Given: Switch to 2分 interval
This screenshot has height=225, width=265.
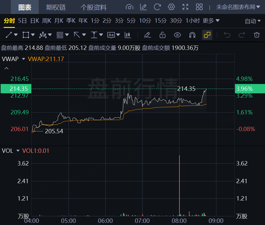Looking at the screenshot, I should [x=107, y=21].
